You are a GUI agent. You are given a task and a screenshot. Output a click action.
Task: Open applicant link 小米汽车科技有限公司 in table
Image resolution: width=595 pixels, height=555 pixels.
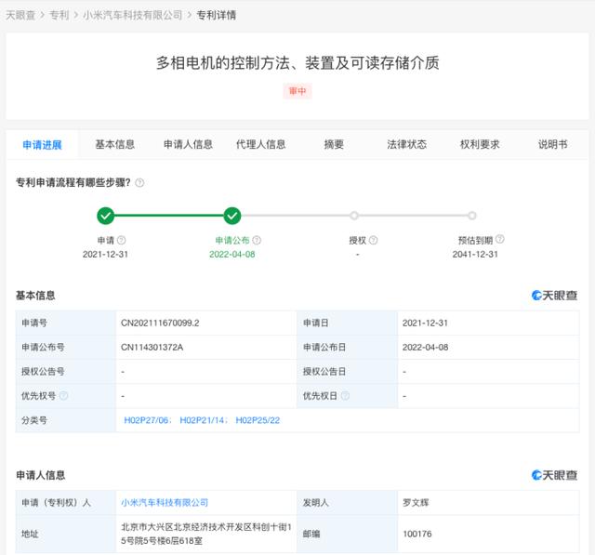(x=165, y=503)
